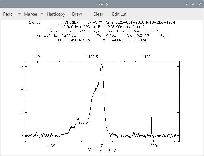Click the 1420.5 frequency axis label
Screen dimensions: 204x156
92,57
